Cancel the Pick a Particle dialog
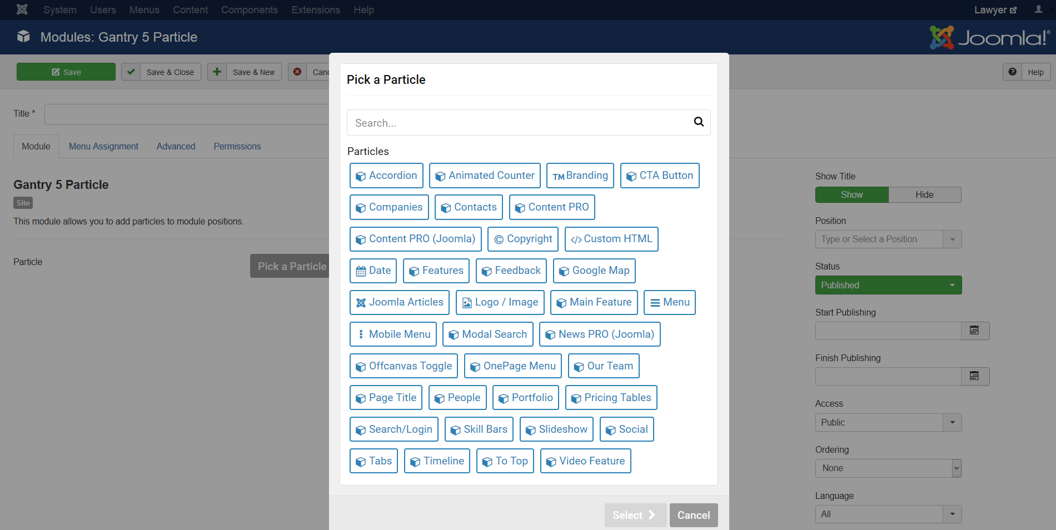Image resolution: width=1056 pixels, height=530 pixels. tap(693, 515)
